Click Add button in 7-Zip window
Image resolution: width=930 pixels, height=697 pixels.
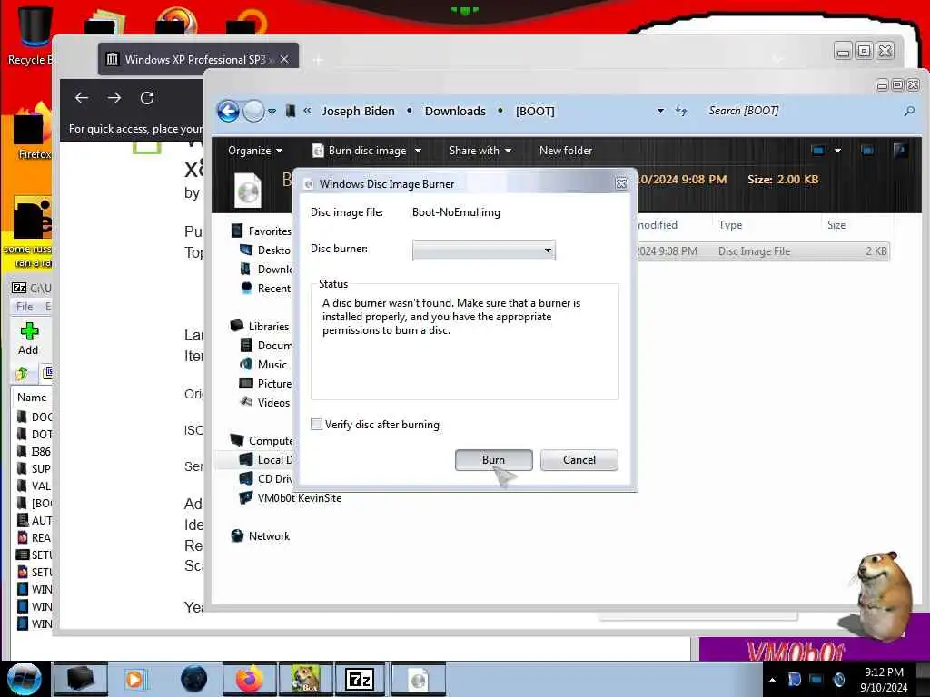[28, 339]
